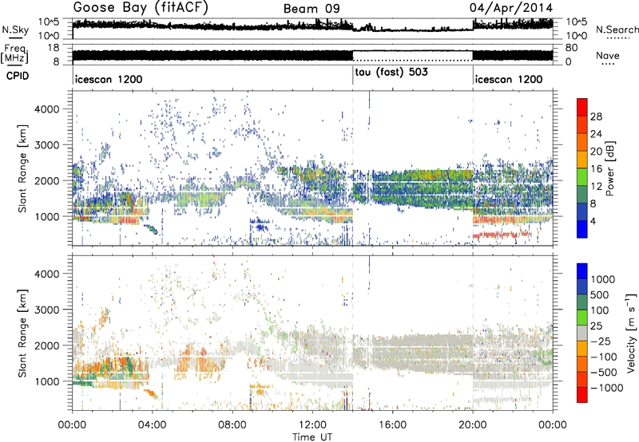Click the '-1000' Velocity colorbar tick label

coord(606,388)
